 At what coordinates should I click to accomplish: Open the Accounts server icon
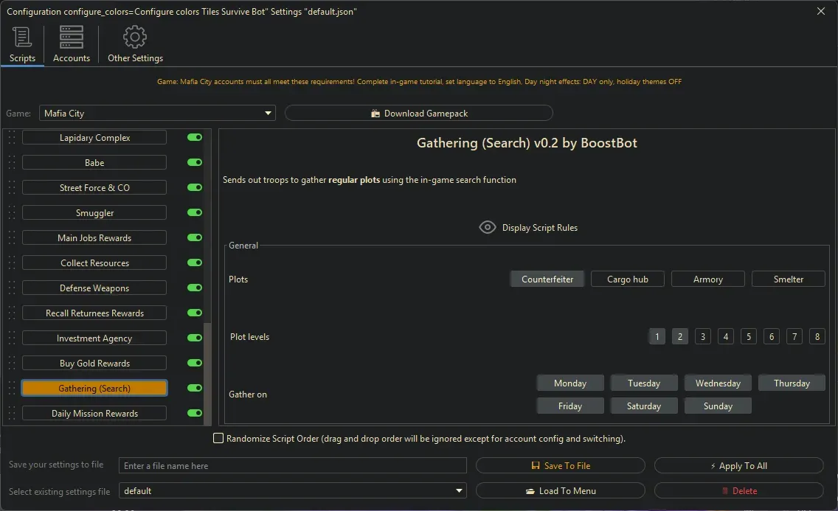[71, 36]
